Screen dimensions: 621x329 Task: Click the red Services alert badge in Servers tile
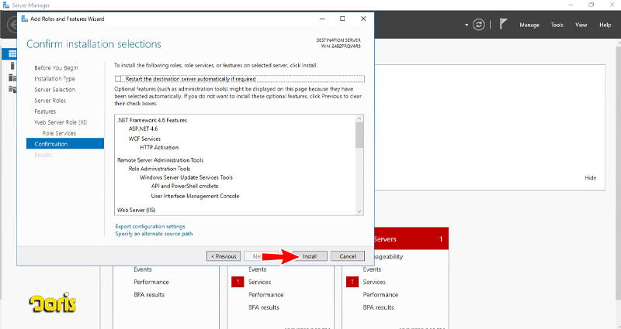[352, 282]
